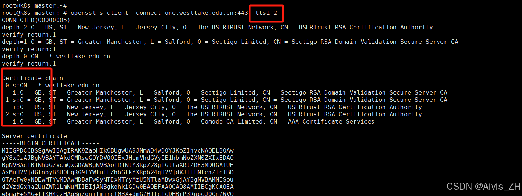
Task: Click certificate line starting d2VzdGxha2UuZWR1
Action: click(x=118, y=187)
